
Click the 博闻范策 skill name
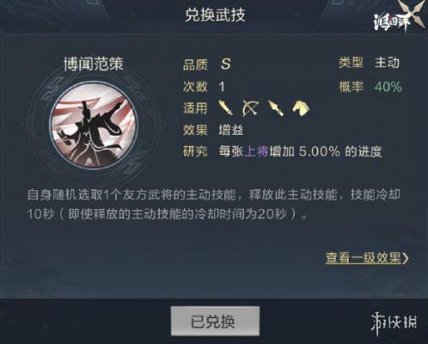94,64
